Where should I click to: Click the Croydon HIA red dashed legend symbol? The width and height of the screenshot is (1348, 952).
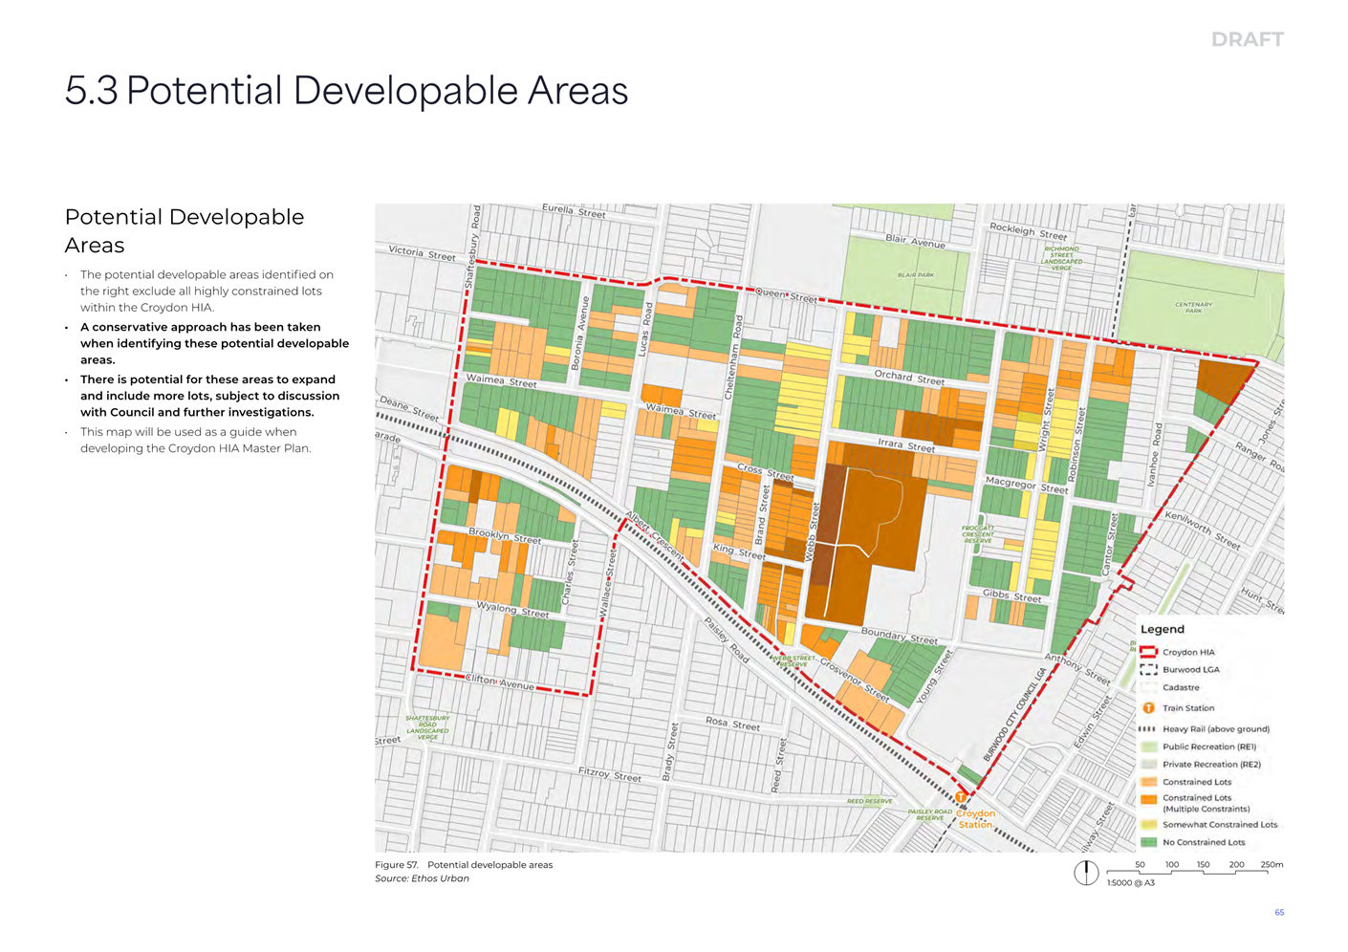[x=1148, y=652]
